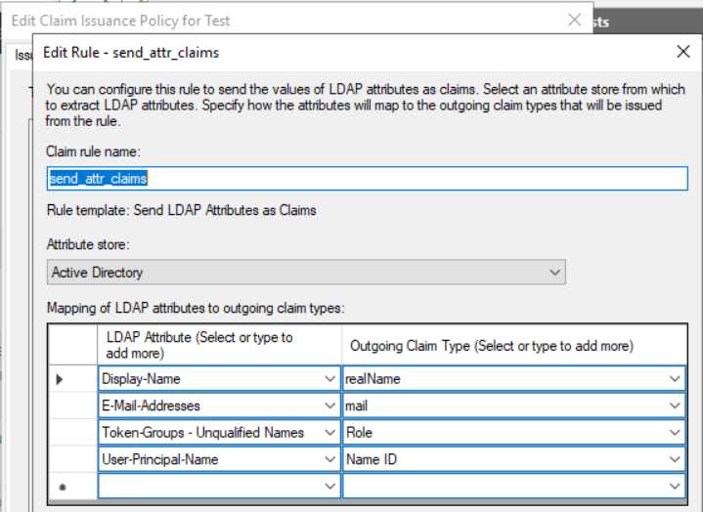Expand the E-Mail-Addresses LDAP attribute dropdown
The height and width of the screenshot is (512, 703).
tap(329, 405)
